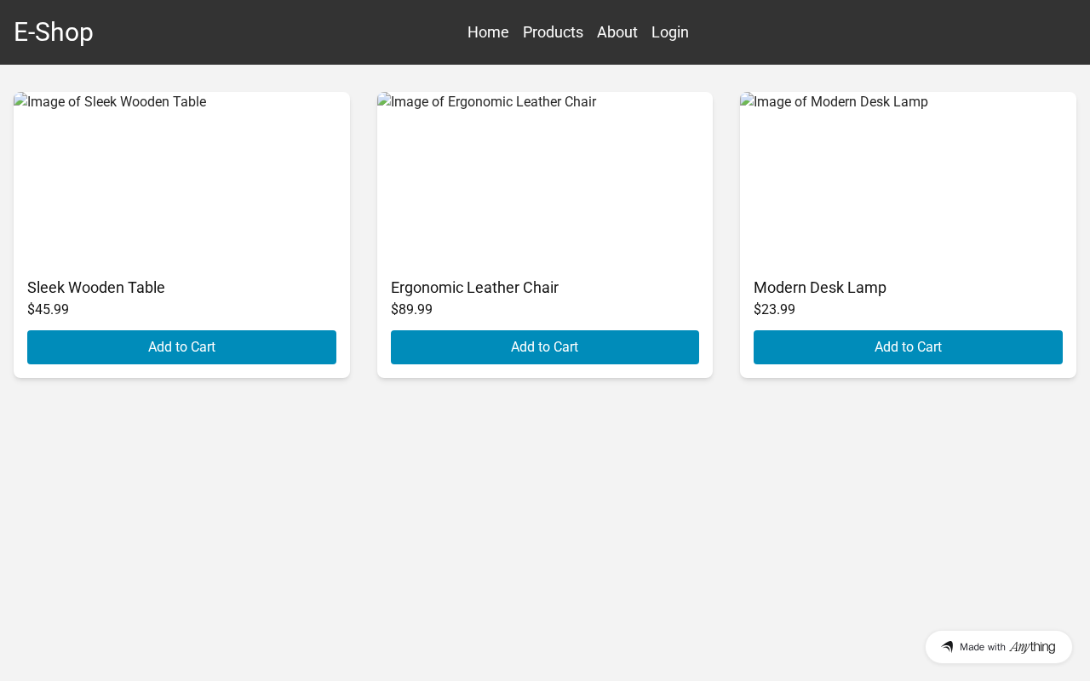The width and height of the screenshot is (1090, 681).
Task: Select the Modern Desk Lamp product title
Action: pos(820,288)
